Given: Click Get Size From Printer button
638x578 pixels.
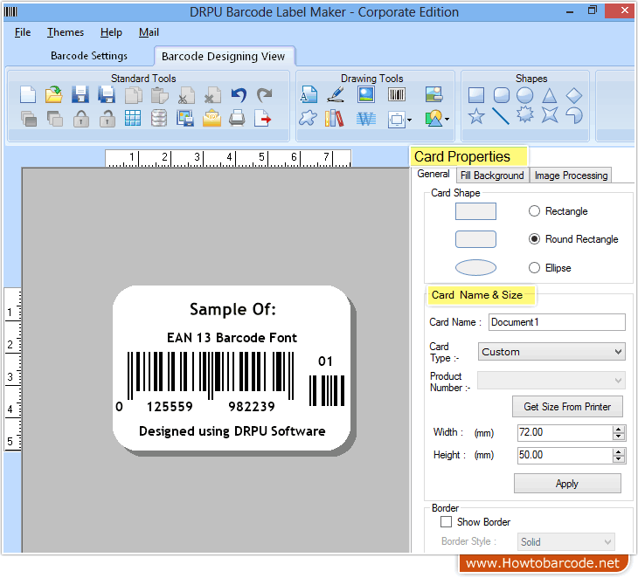Looking at the screenshot, I should tap(567, 407).
